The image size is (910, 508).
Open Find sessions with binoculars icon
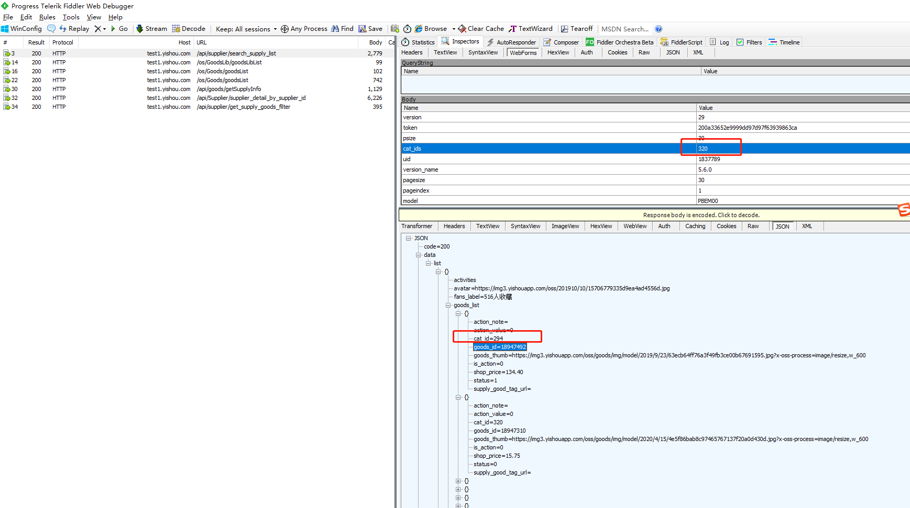342,29
